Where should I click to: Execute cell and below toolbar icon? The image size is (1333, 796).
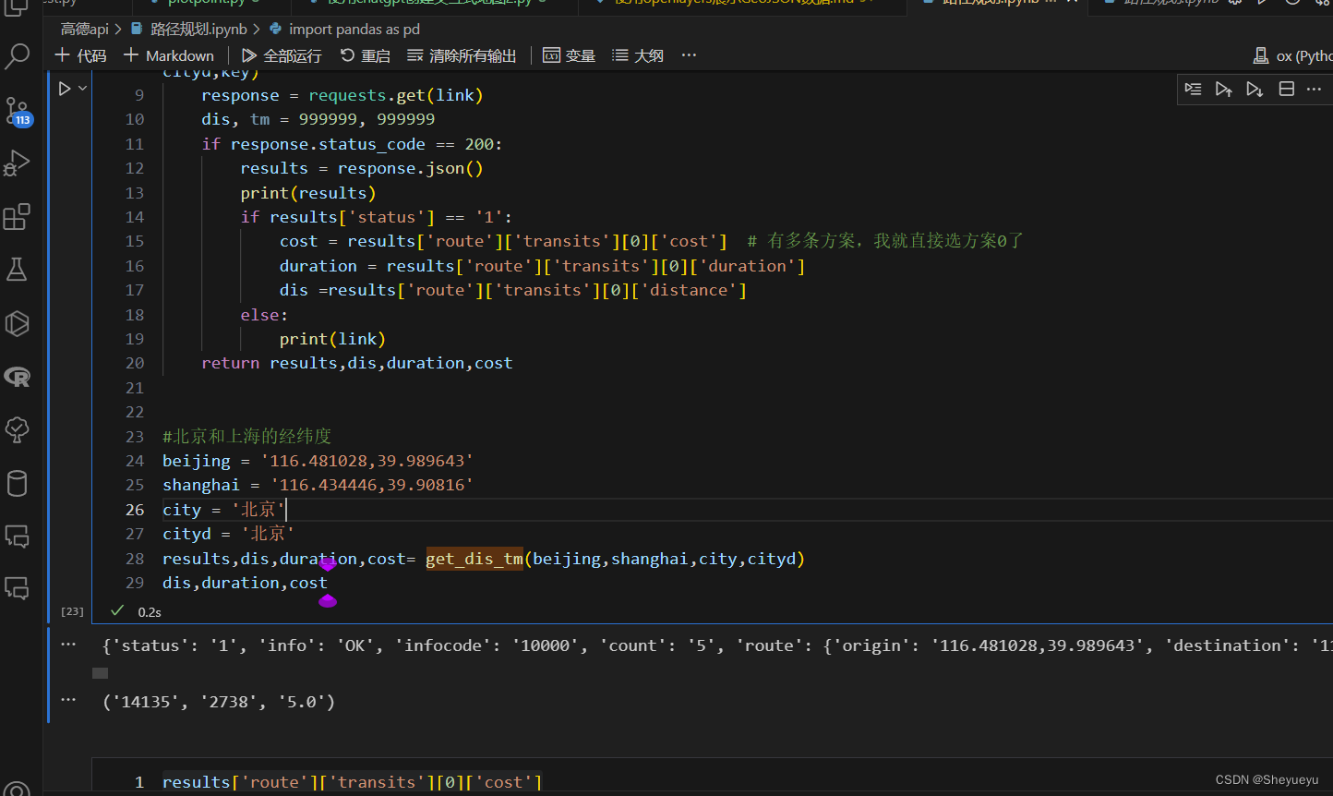(1255, 89)
